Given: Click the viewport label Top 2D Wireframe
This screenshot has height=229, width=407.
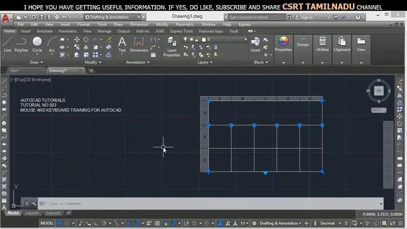Looking at the screenshot, I should (x=31, y=80).
